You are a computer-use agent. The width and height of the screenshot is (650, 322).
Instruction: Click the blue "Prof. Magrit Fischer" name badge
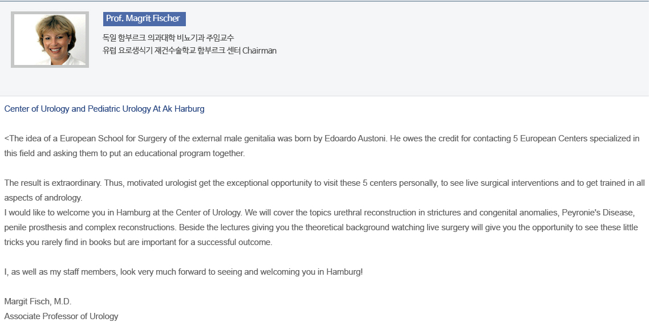(143, 19)
